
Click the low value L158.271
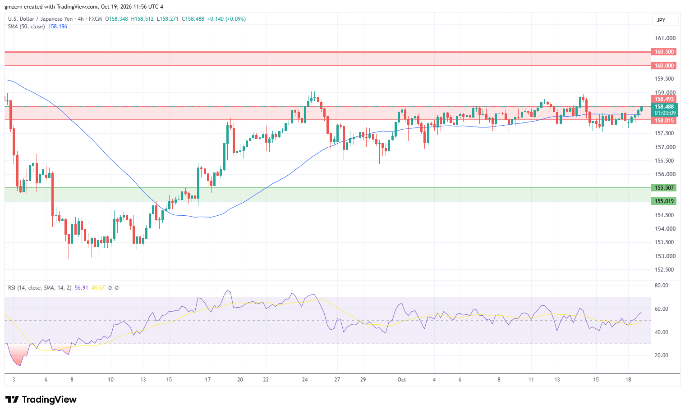point(167,19)
